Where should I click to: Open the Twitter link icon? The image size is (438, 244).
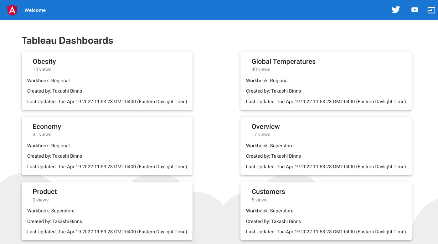tap(396, 10)
